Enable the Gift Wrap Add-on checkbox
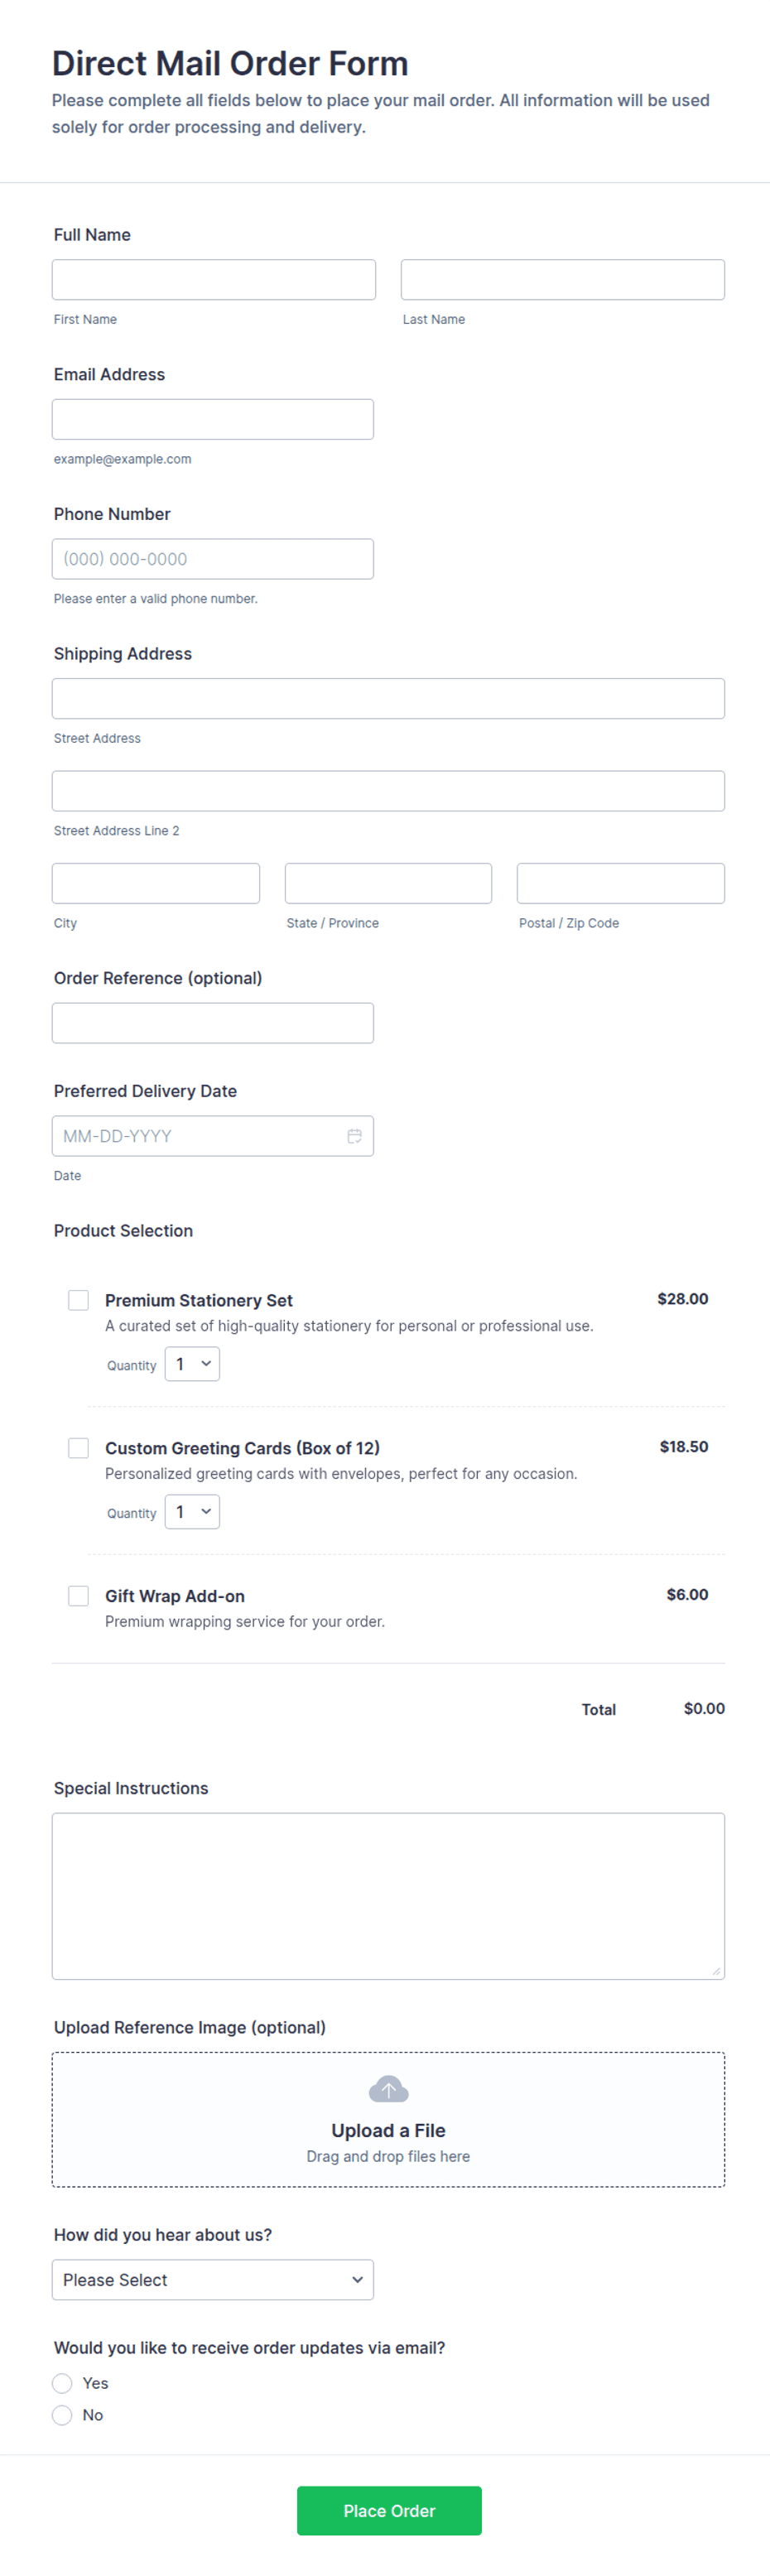Screen dimensions: 770x2576 tap(78, 1596)
